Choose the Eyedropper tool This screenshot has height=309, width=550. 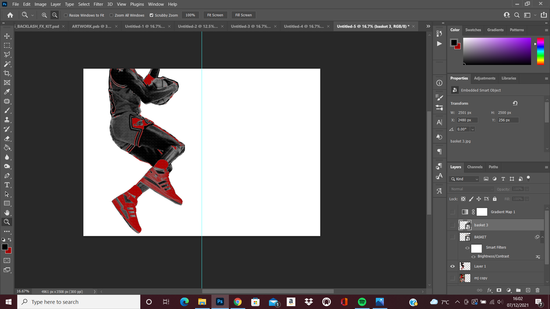pyautogui.click(x=7, y=92)
